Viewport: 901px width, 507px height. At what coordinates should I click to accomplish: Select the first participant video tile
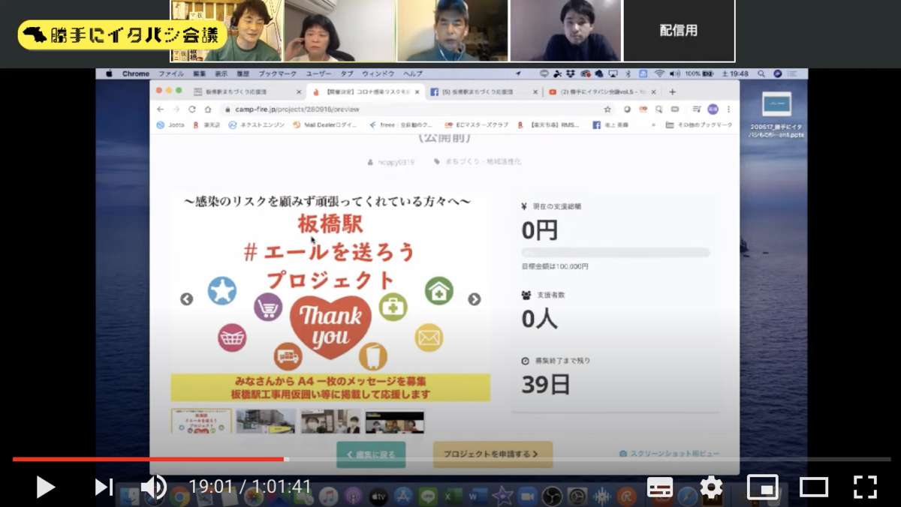click(x=227, y=31)
